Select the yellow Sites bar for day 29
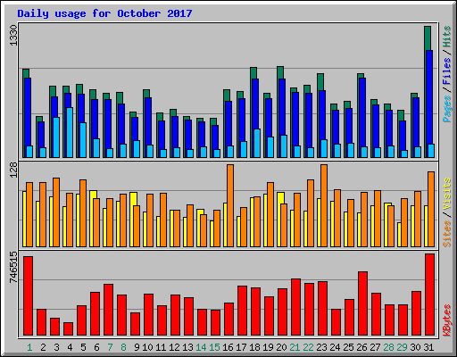457x357 pixels. [399, 235]
